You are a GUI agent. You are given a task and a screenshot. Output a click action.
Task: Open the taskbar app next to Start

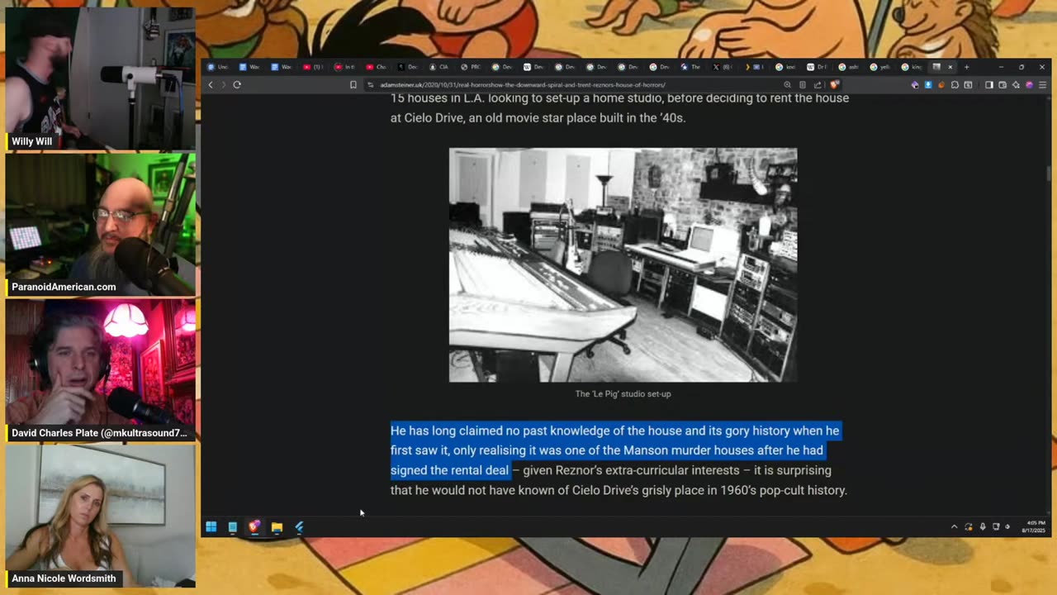233,526
